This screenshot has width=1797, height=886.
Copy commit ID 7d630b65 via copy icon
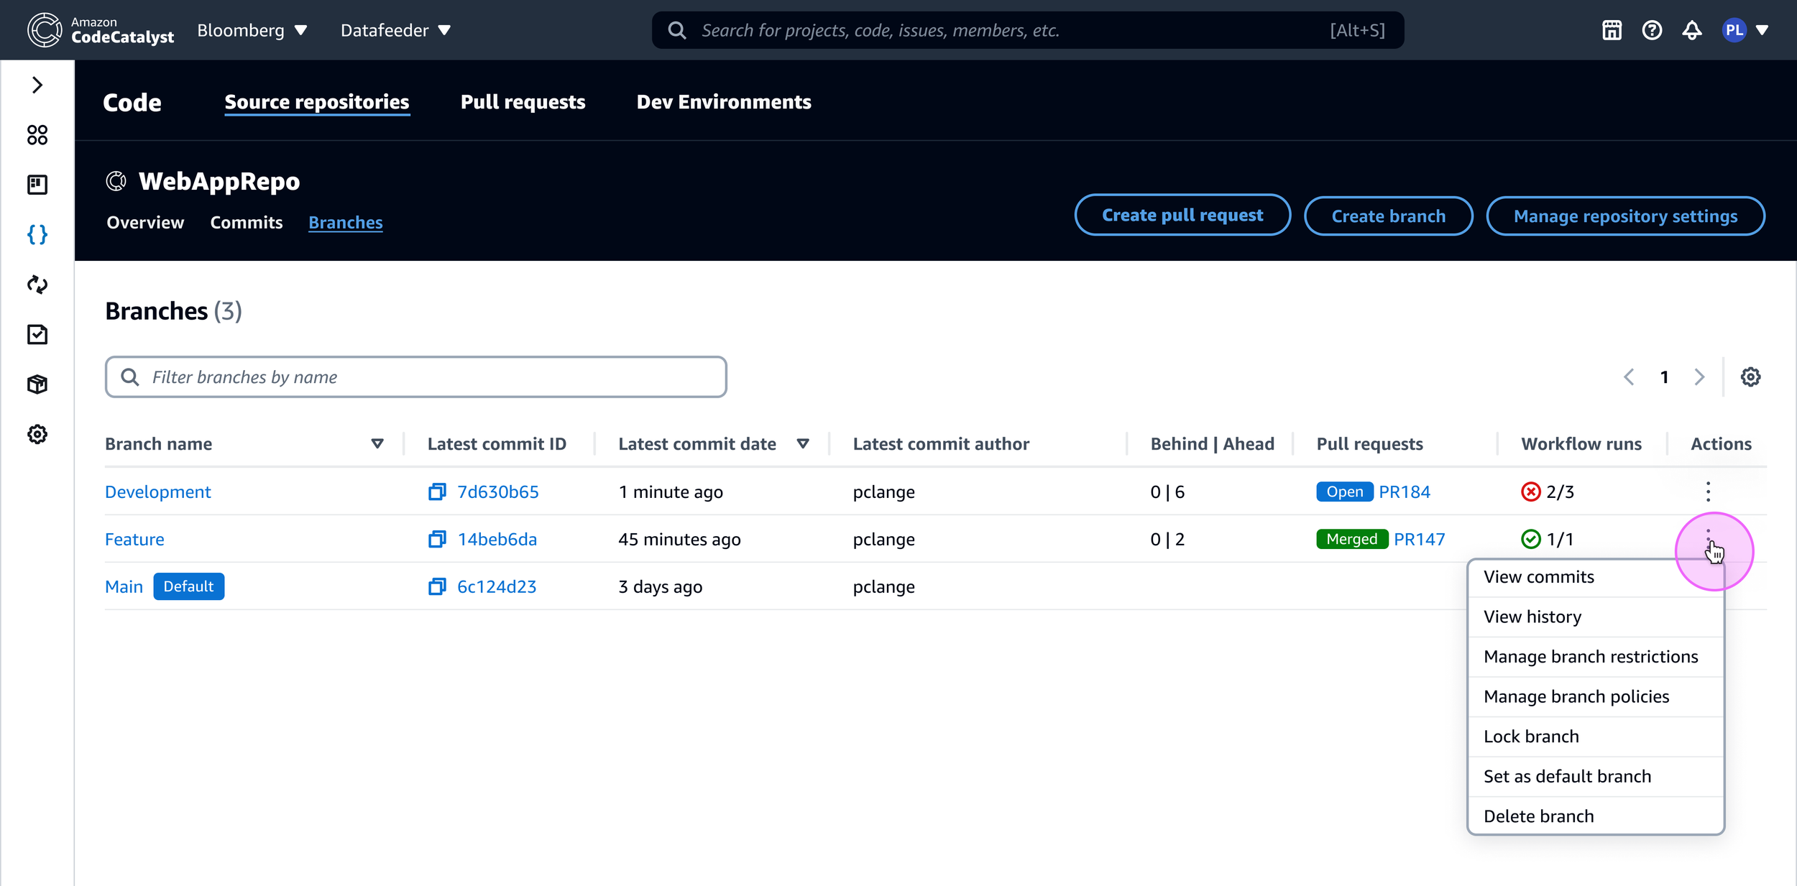(x=437, y=492)
